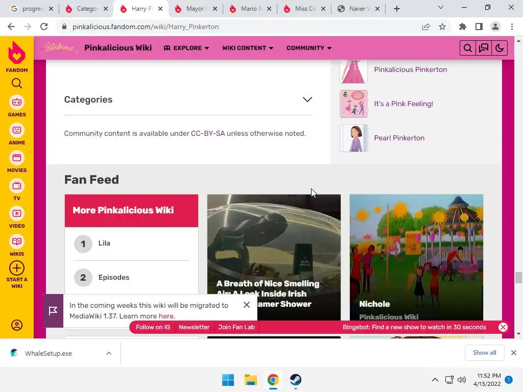Close the Harry P tab
Screen dimensions: 523x392
pyautogui.click(x=160, y=9)
